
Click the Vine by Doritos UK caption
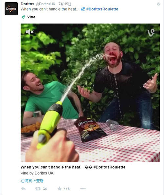tap(37, 173)
